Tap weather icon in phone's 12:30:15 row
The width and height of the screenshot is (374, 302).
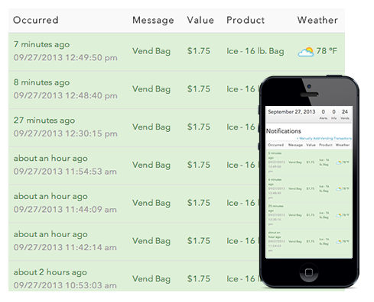pos(339,215)
